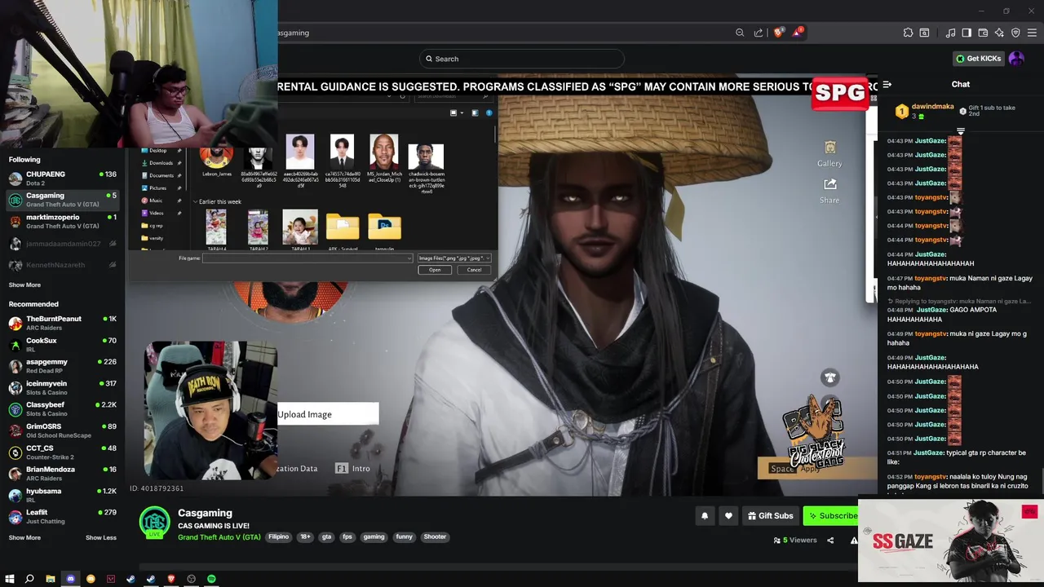
Task: Open the Brave Wallet icon
Action: (x=983, y=33)
